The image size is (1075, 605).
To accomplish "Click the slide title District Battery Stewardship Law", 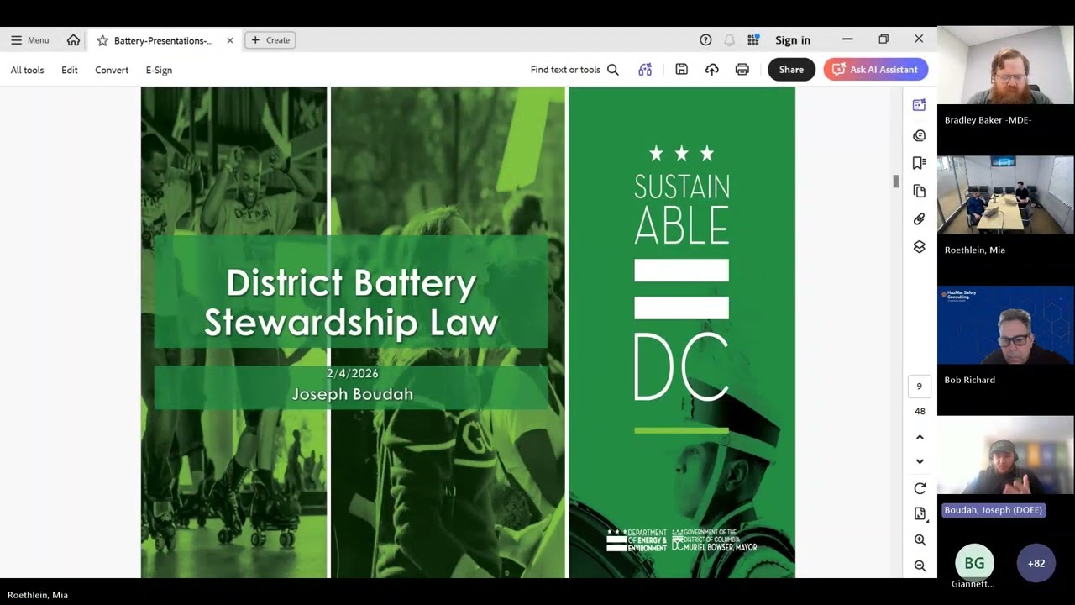I will (x=351, y=302).
